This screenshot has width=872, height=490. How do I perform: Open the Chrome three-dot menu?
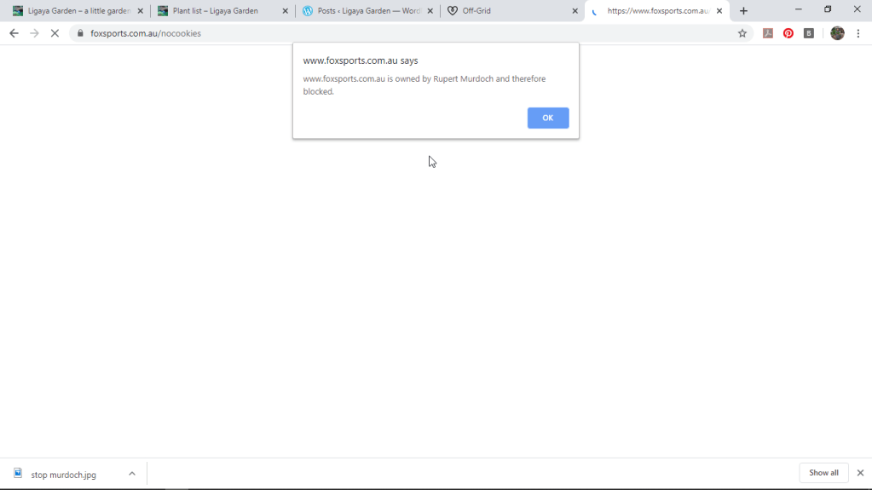coord(858,33)
